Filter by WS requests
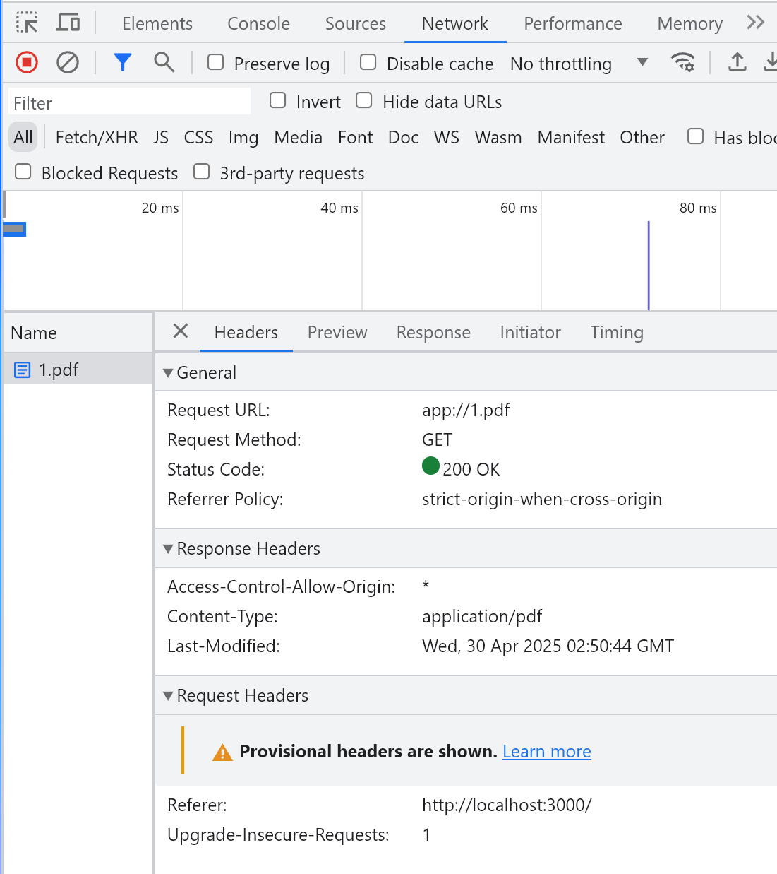The height and width of the screenshot is (874, 777). click(x=447, y=137)
